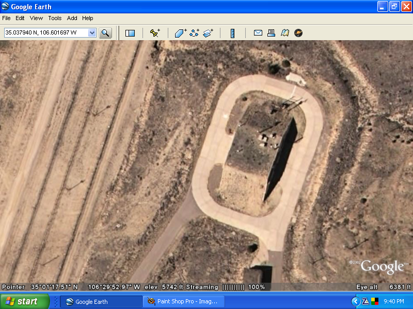Open the View menu
Screen dimensions: 413x309
(x=36, y=18)
